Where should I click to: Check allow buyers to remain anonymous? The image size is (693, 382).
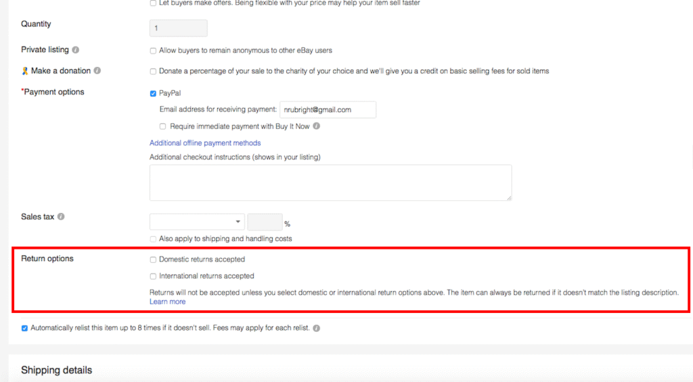coord(153,51)
